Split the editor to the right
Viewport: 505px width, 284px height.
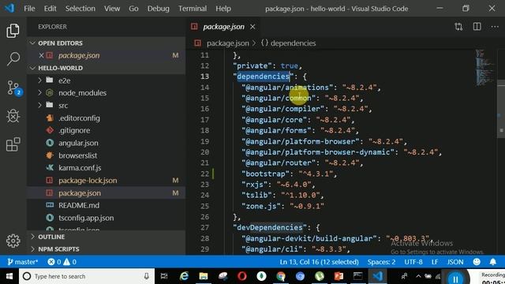click(477, 27)
